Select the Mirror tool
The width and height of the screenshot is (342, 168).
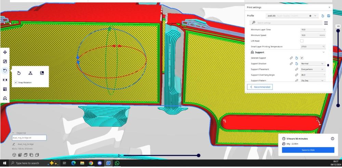[5, 80]
